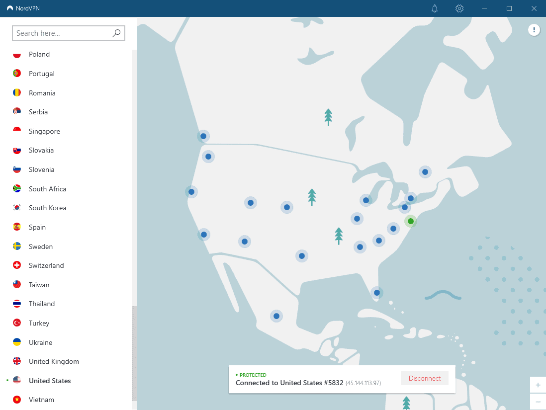Select the Mexico server dot on map
Image resolution: width=546 pixels, height=410 pixels.
pos(276,316)
